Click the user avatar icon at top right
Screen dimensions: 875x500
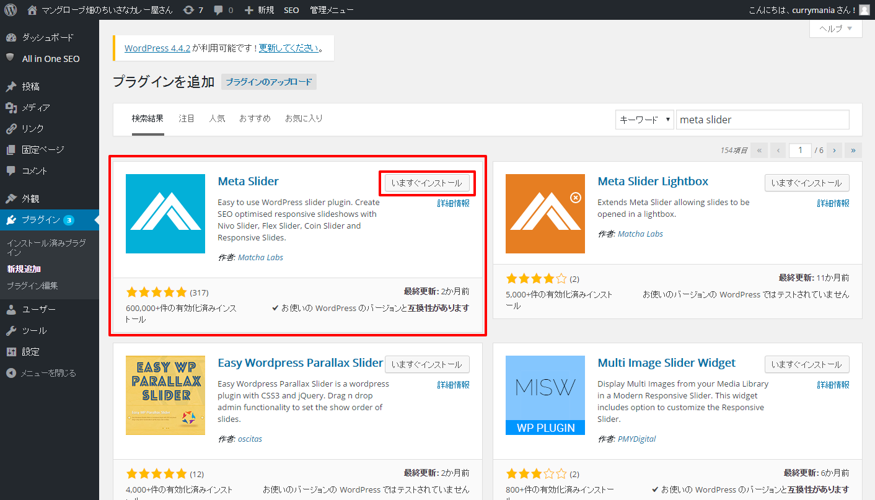coord(864,10)
